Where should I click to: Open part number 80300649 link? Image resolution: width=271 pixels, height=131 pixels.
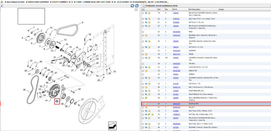pyautogui.click(x=176, y=32)
